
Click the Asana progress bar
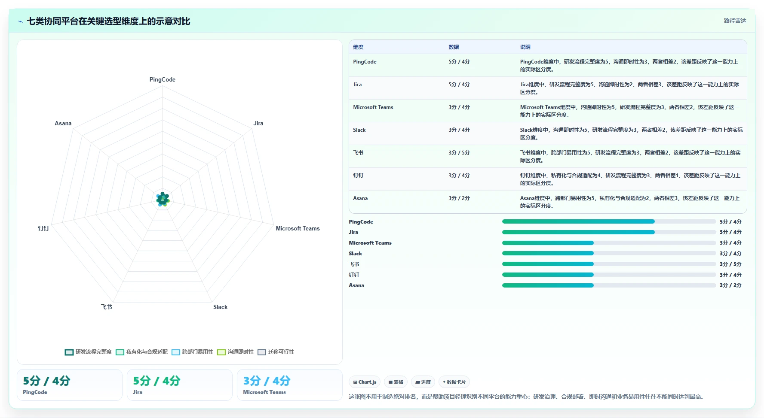pyautogui.click(x=609, y=285)
